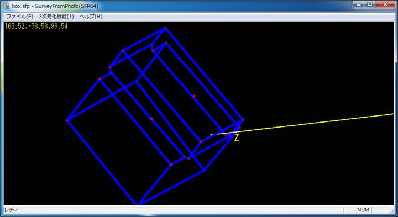This screenshot has height=217, width=398.
Task: Open the ファイル(F) menu
Action: [19, 17]
